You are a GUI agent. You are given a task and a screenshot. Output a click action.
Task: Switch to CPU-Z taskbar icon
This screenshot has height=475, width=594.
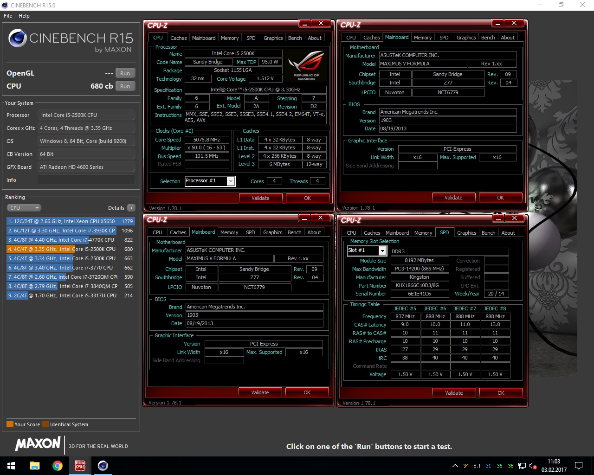[80, 466]
